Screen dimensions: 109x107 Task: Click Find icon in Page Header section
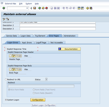click(20, 56)
